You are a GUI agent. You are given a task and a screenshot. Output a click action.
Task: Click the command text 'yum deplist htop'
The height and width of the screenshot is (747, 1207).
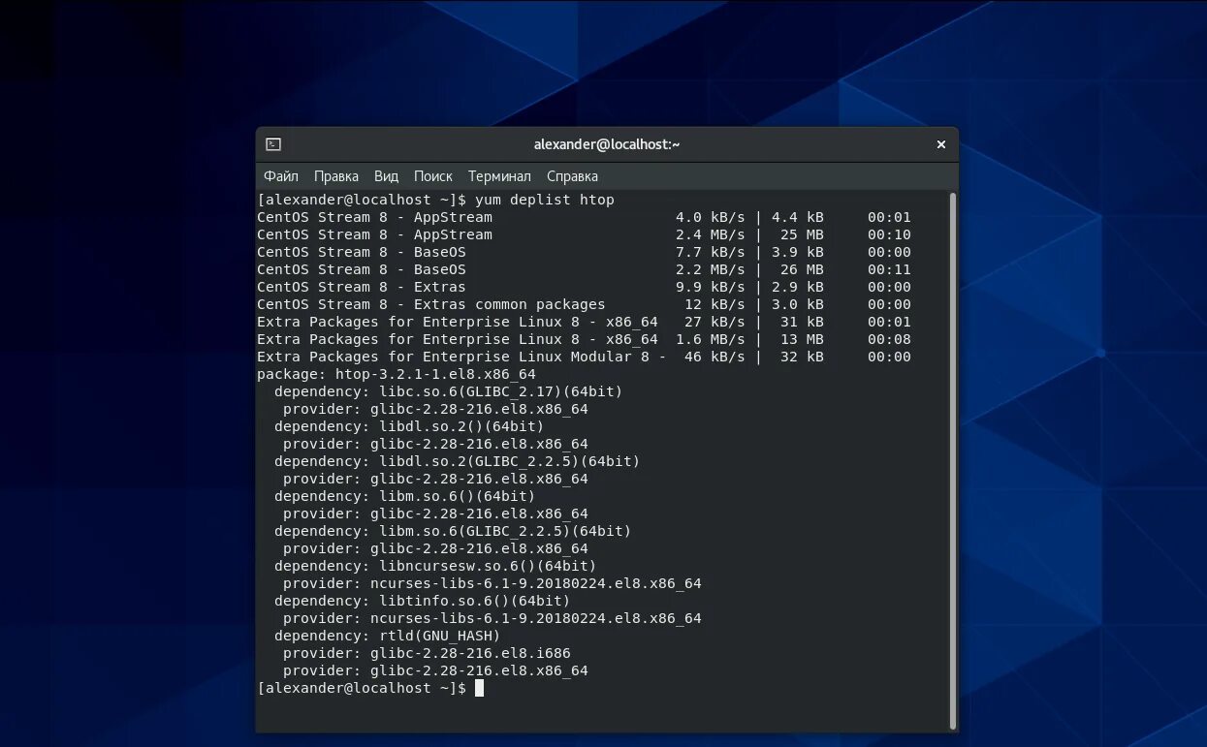(x=545, y=200)
